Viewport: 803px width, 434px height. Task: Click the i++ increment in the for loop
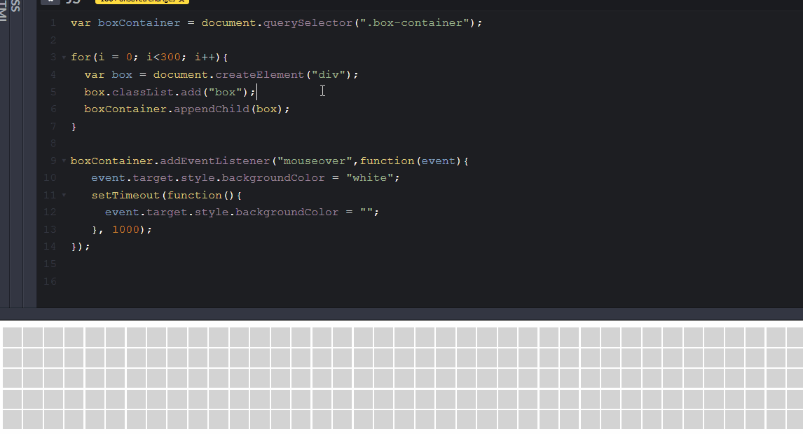(205, 57)
